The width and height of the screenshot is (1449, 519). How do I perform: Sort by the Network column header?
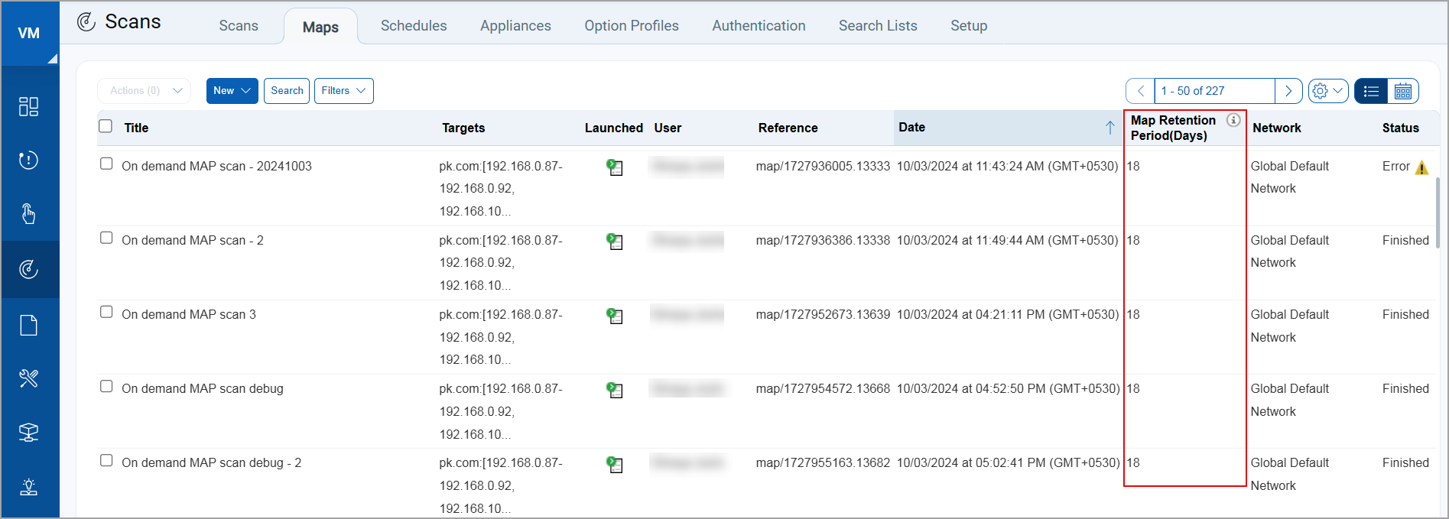point(1276,128)
